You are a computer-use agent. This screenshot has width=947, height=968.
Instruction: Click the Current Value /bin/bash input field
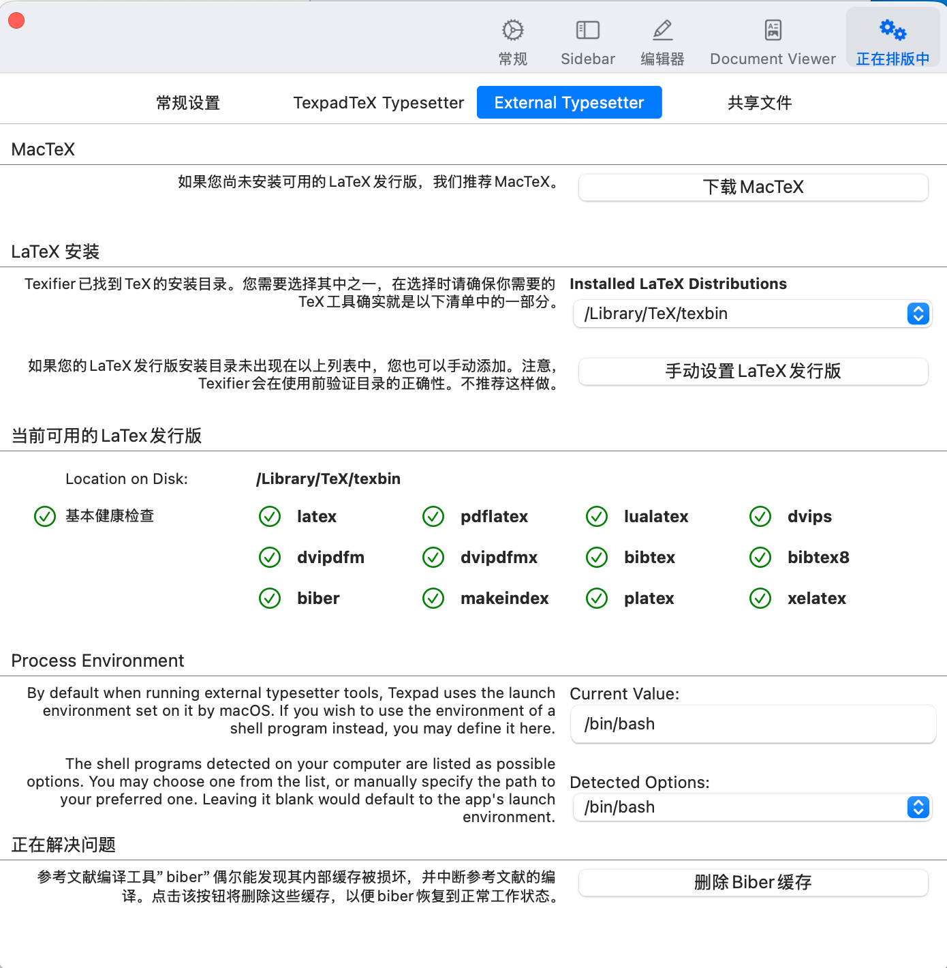point(752,724)
